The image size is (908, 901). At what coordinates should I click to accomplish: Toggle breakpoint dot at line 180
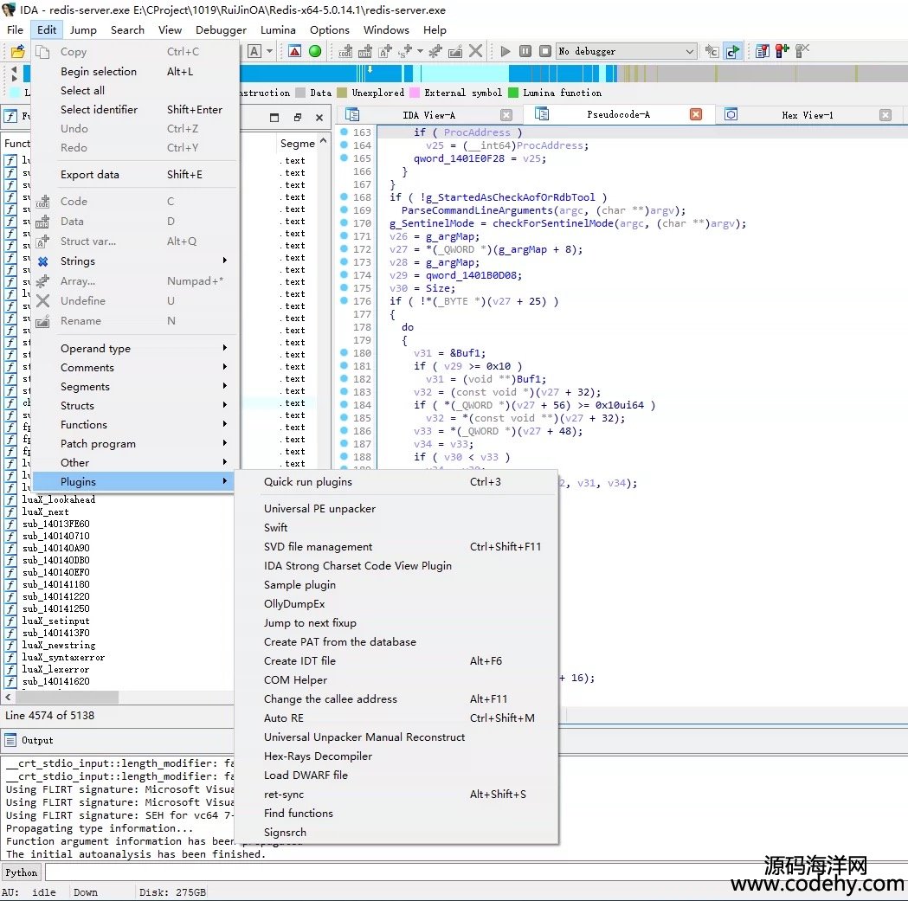(344, 352)
